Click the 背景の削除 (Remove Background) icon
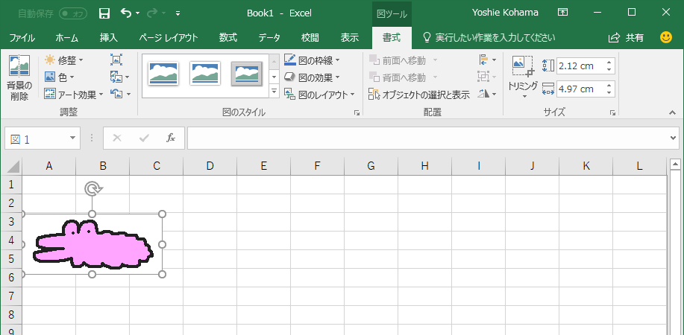The image size is (684, 335). click(19, 78)
